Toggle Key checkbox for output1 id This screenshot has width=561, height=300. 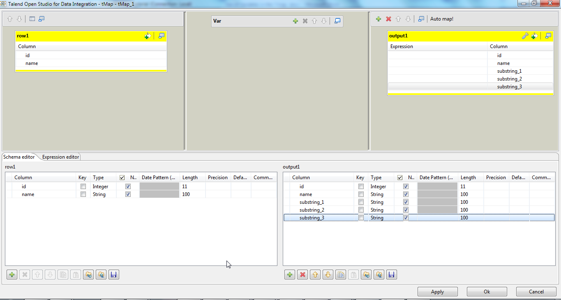click(x=361, y=187)
